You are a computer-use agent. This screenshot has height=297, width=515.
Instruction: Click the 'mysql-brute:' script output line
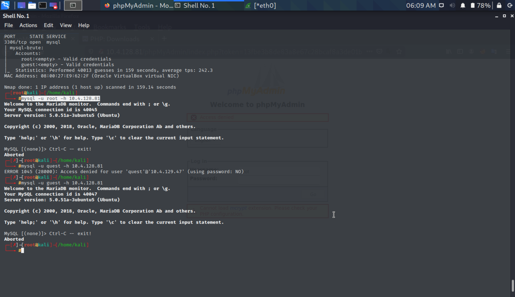click(27, 48)
